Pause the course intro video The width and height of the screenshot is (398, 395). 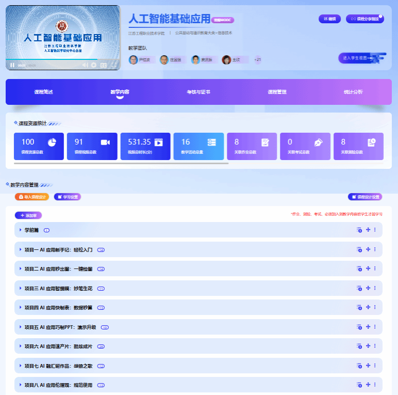pyautogui.click(x=12, y=65)
